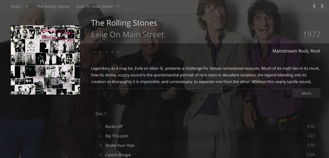Filter by the year 1972
The height and width of the screenshot is (158, 329).
[311, 35]
